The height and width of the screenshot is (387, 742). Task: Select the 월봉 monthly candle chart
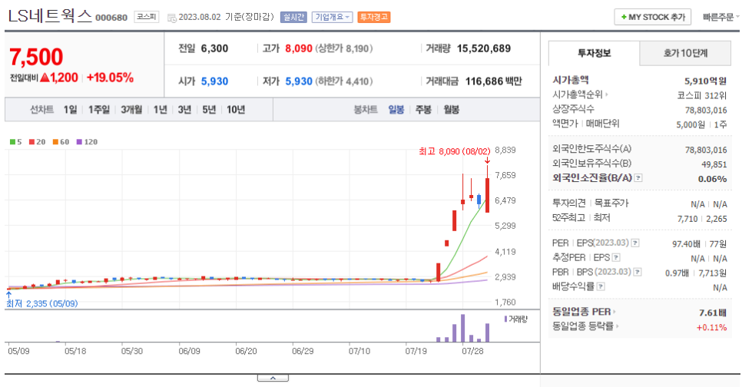point(451,110)
